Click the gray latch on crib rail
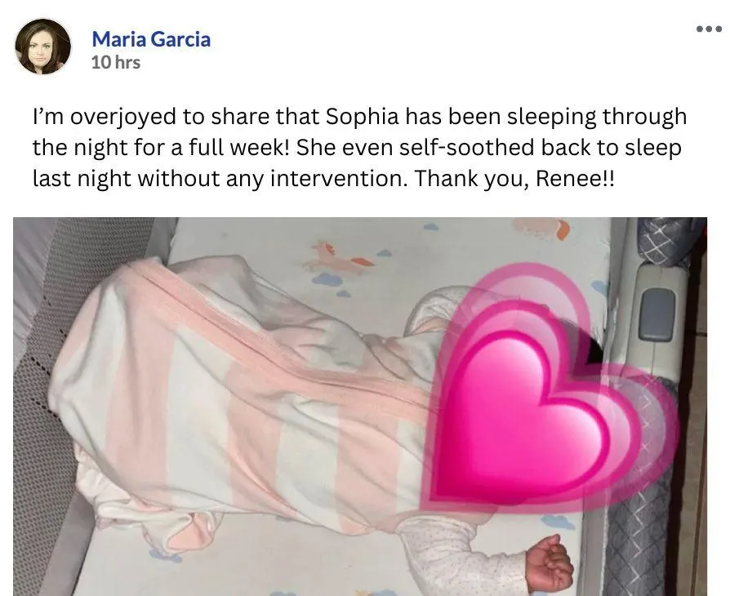Screen dimensions: 730x596 [x=657, y=314]
